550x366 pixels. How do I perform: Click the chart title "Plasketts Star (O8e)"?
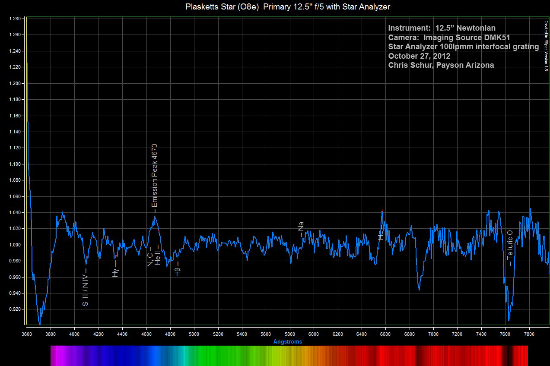222,7
